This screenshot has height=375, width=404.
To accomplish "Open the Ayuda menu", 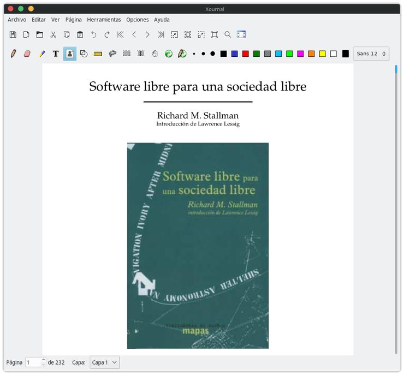I will point(162,20).
